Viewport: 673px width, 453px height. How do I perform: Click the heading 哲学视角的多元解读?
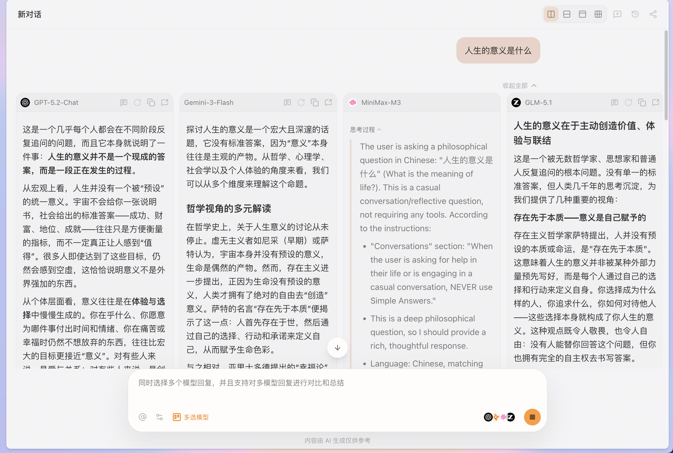[x=228, y=208]
